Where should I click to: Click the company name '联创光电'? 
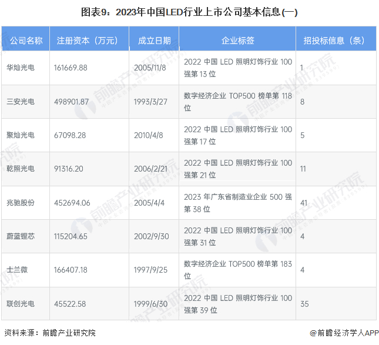tap(21, 304)
